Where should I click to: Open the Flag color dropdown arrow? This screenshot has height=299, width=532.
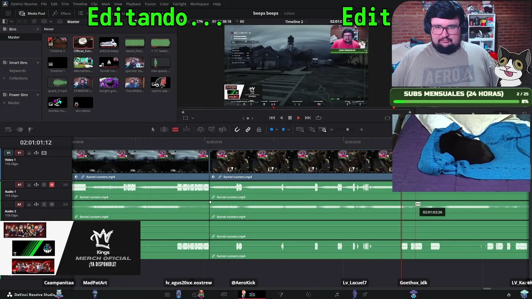276,130
